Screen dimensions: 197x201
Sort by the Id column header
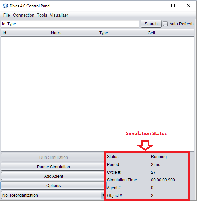(x=25, y=33)
